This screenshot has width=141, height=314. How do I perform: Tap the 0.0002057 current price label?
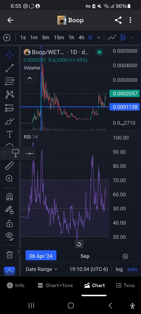pos(125,93)
